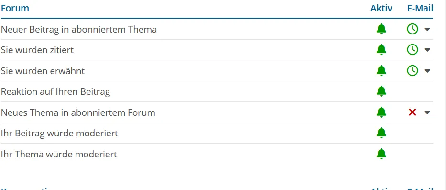Click the Forum section heading
The height and width of the screenshot is (190, 446).
pyautogui.click(x=15, y=8)
